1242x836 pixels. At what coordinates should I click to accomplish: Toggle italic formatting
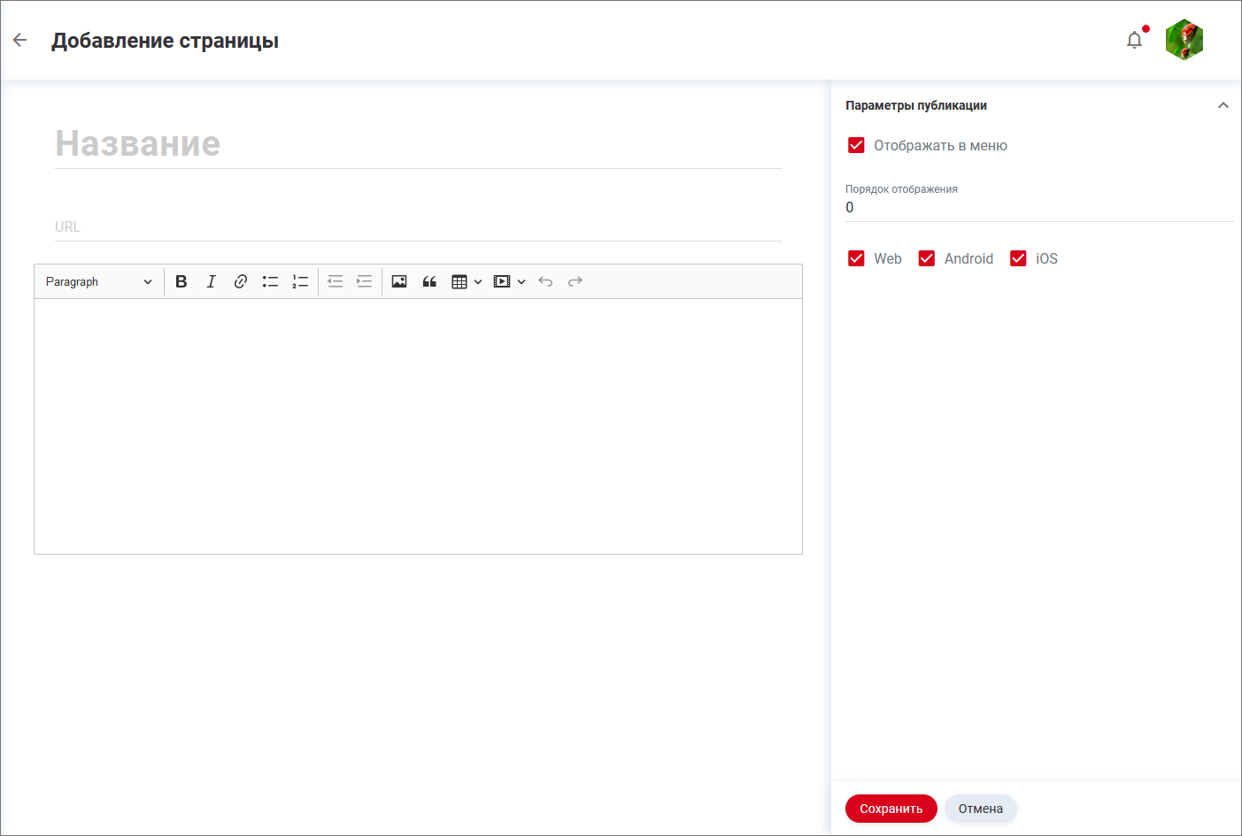[211, 281]
